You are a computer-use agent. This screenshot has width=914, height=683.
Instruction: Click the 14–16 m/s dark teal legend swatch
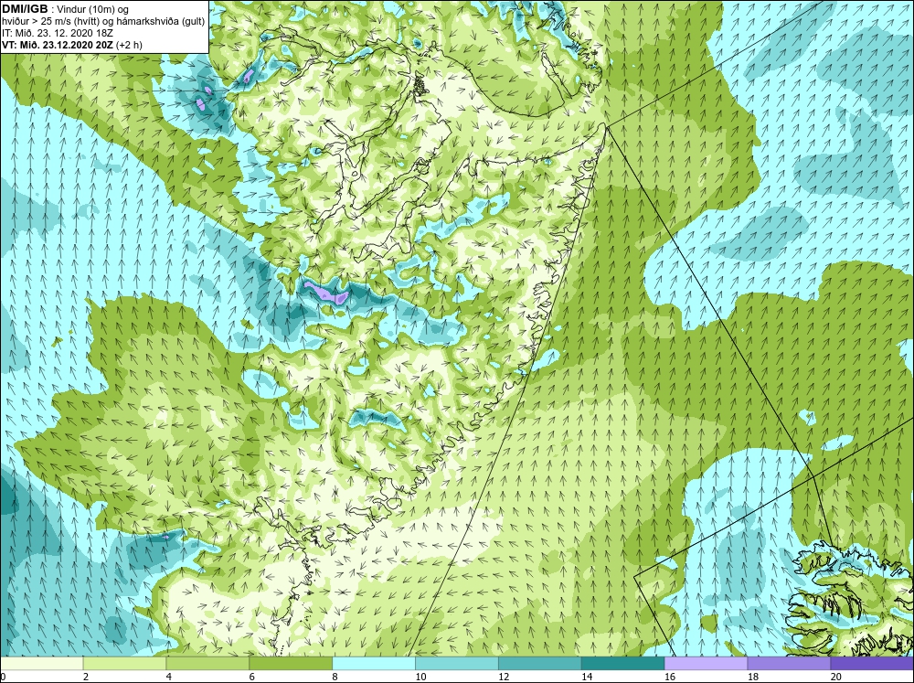pos(623,663)
